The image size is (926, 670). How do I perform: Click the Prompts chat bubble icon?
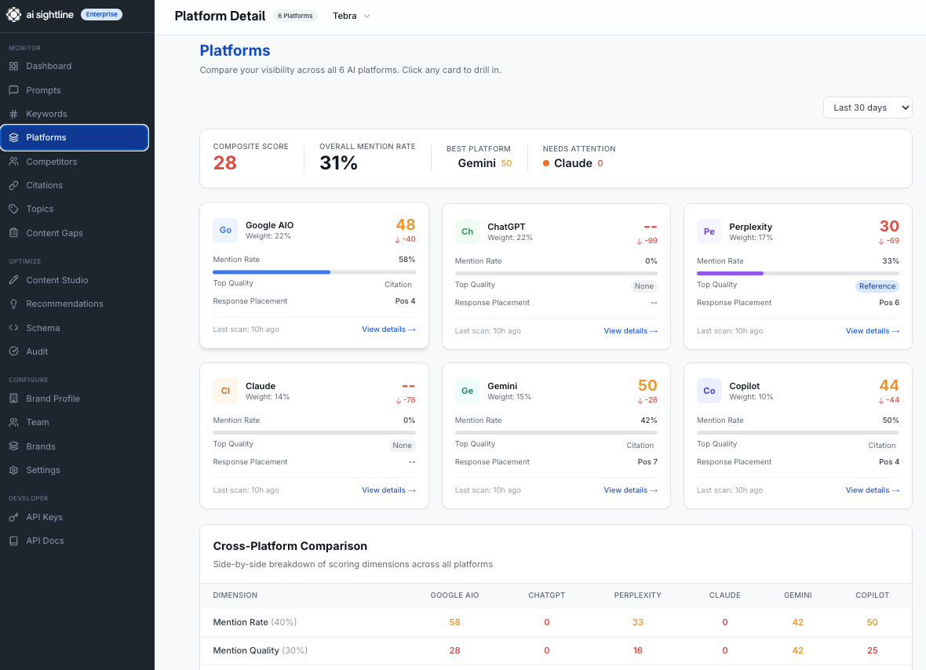[x=13, y=90]
